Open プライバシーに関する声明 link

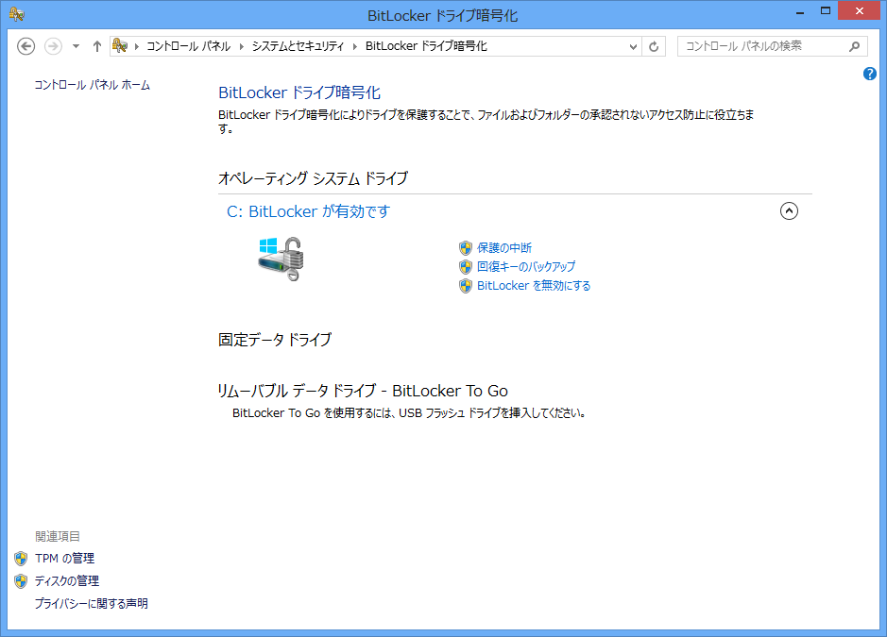[x=91, y=604]
